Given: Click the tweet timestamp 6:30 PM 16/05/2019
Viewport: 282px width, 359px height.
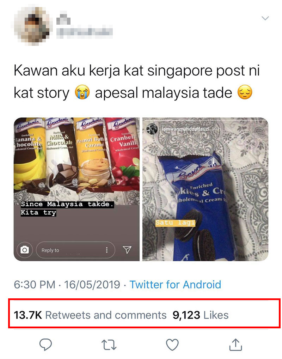Looking at the screenshot, I should [x=67, y=285].
